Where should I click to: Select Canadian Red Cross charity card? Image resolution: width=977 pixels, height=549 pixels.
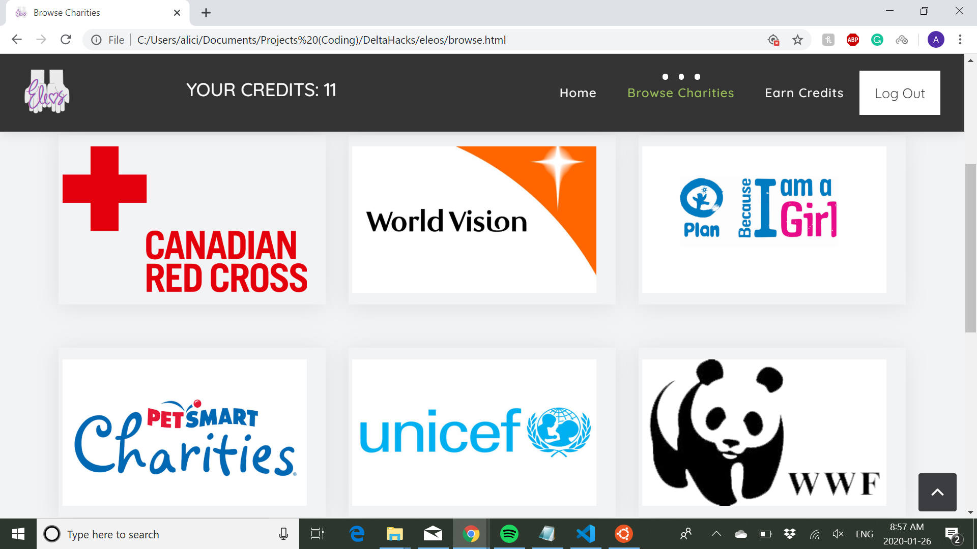pyautogui.click(x=192, y=220)
